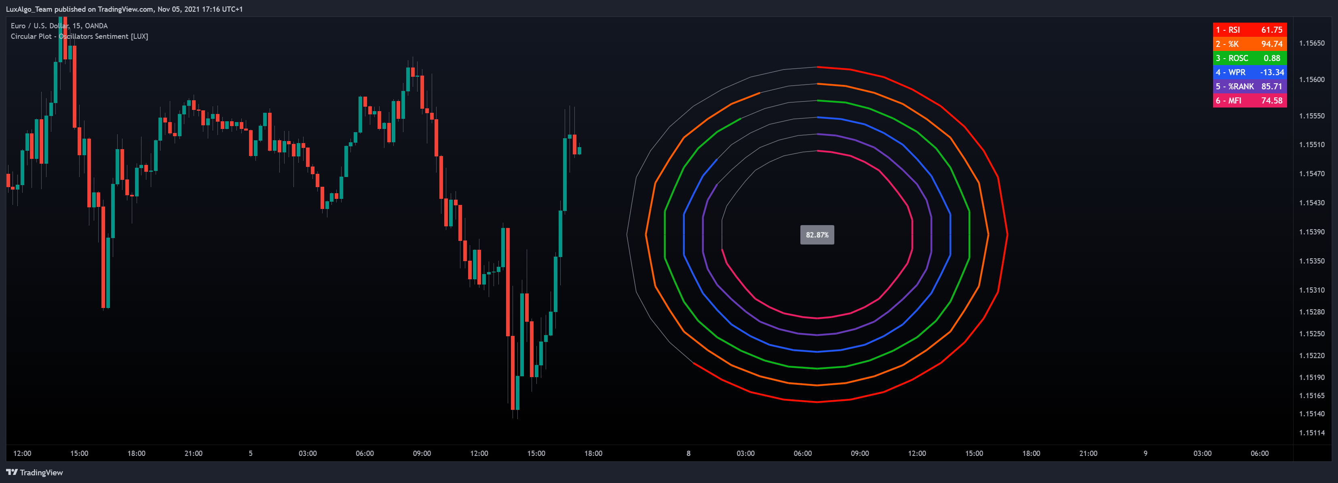The height and width of the screenshot is (483, 1338).
Task: Select the 3 - ROSC legend row
Action: pos(1249,58)
